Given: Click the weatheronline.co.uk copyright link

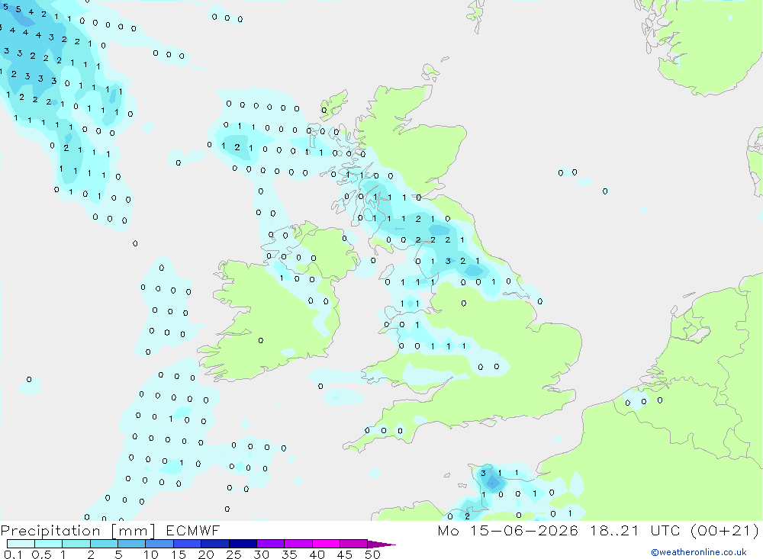Looking at the screenshot, I should pyautogui.click(x=699, y=552).
